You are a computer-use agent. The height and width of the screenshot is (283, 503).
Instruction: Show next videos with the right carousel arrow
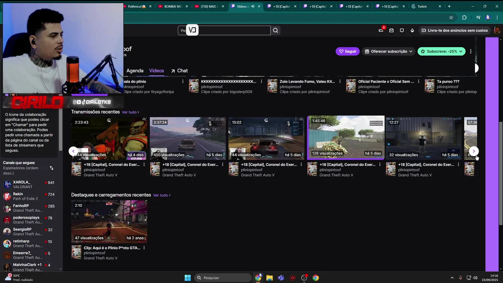click(x=474, y=151)
